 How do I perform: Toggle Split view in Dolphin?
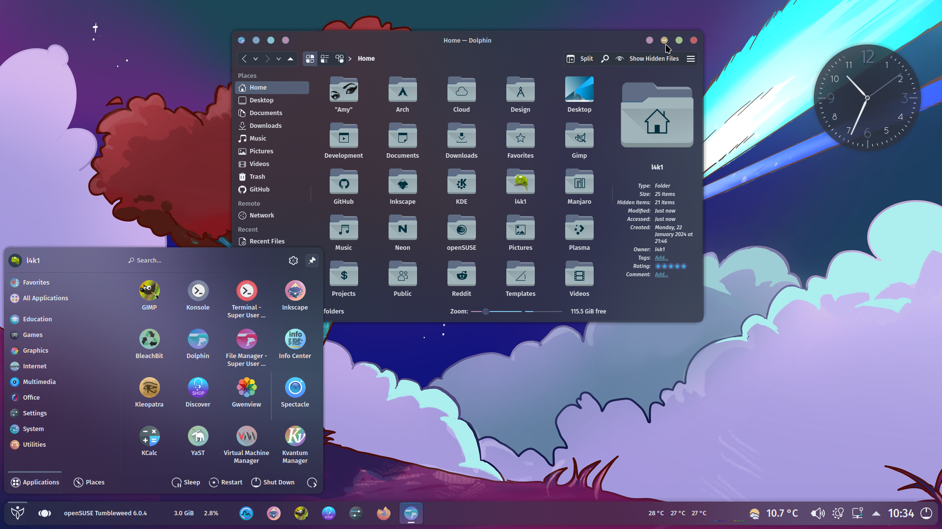click(x=579, y=59)
